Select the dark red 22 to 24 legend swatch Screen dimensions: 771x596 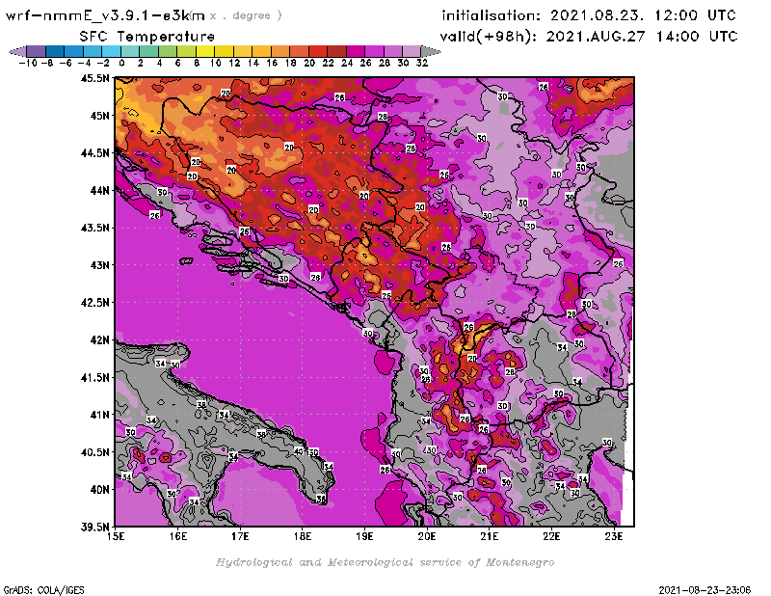pyautogui.click(x=336, y=51)
